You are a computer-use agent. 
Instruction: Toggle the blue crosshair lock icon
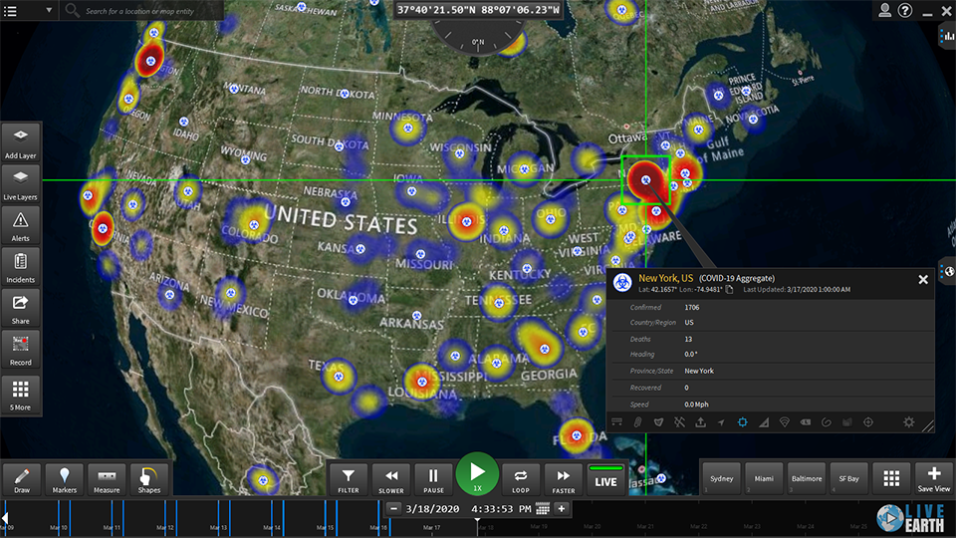743,422
